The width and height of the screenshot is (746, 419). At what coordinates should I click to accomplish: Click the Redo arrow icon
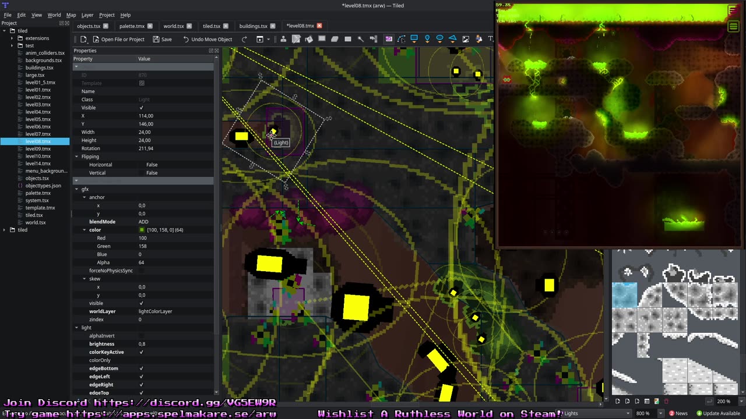click(x=244, y=39)
